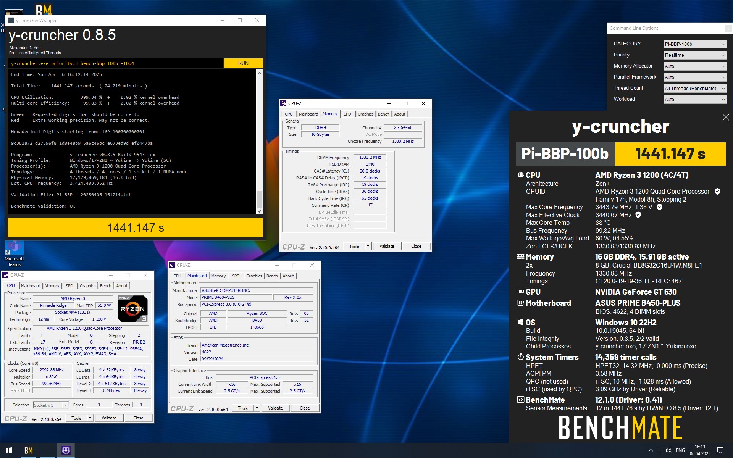Click CPU-Z title bar icon in CPU window
Viewport: 733px width, 458px height.
[x=5, y=275]
